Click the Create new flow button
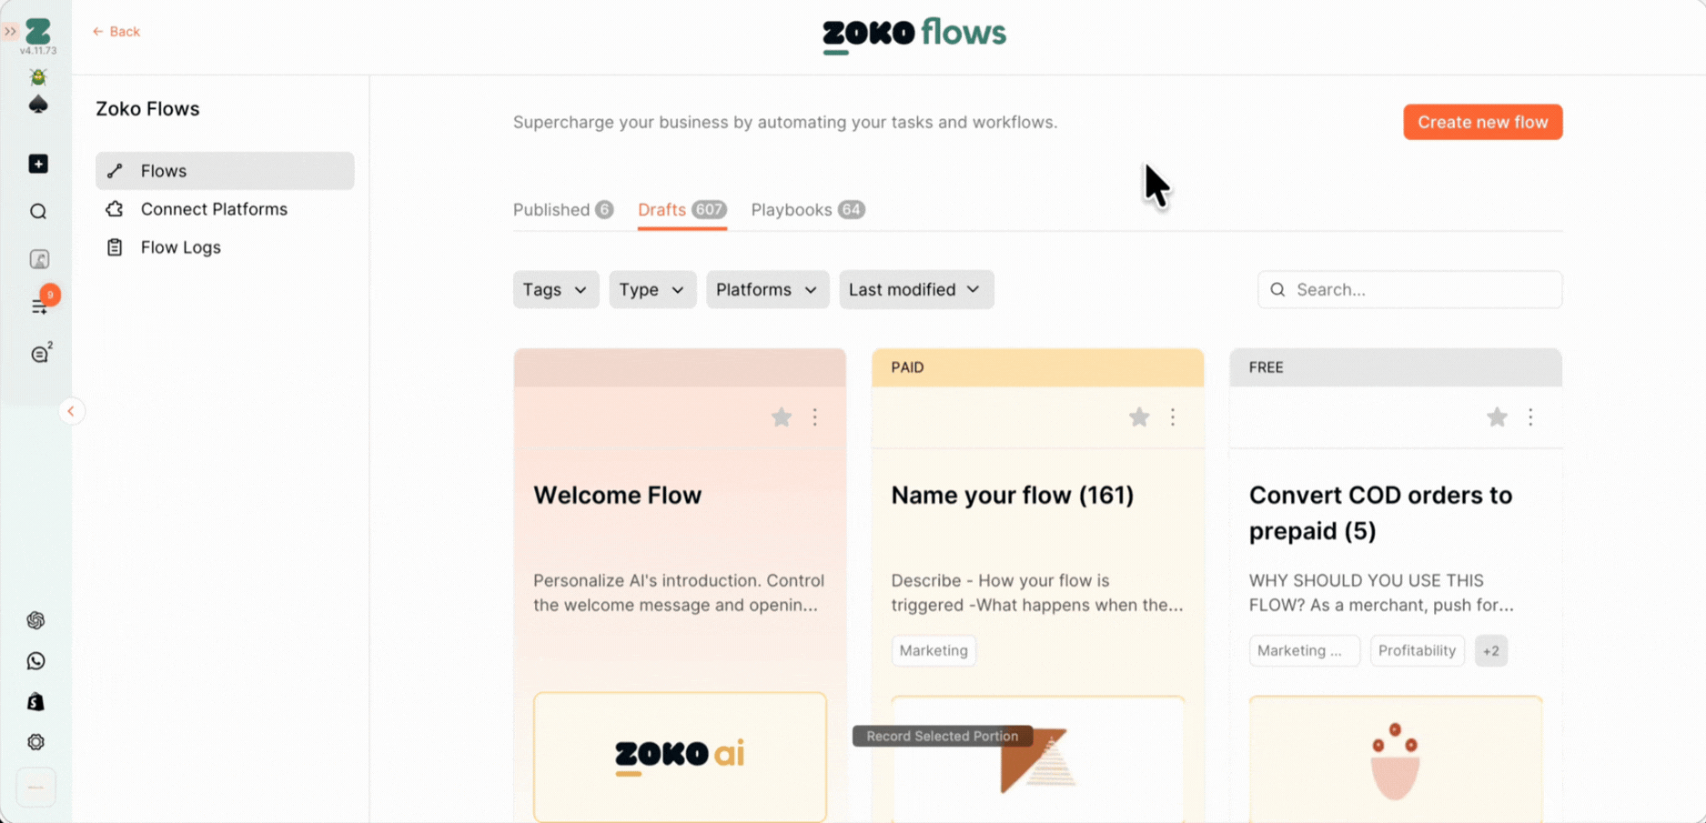The width and height of the screenshot is (1706, 823). pos(1482,122)
